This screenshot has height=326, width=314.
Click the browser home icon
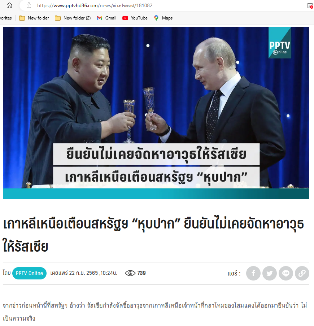pyautogui.click(x=9, y=5)
